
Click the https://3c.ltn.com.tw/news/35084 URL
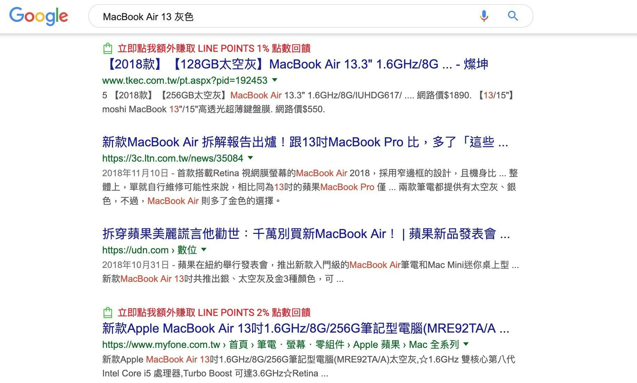[x=172, y=158]
